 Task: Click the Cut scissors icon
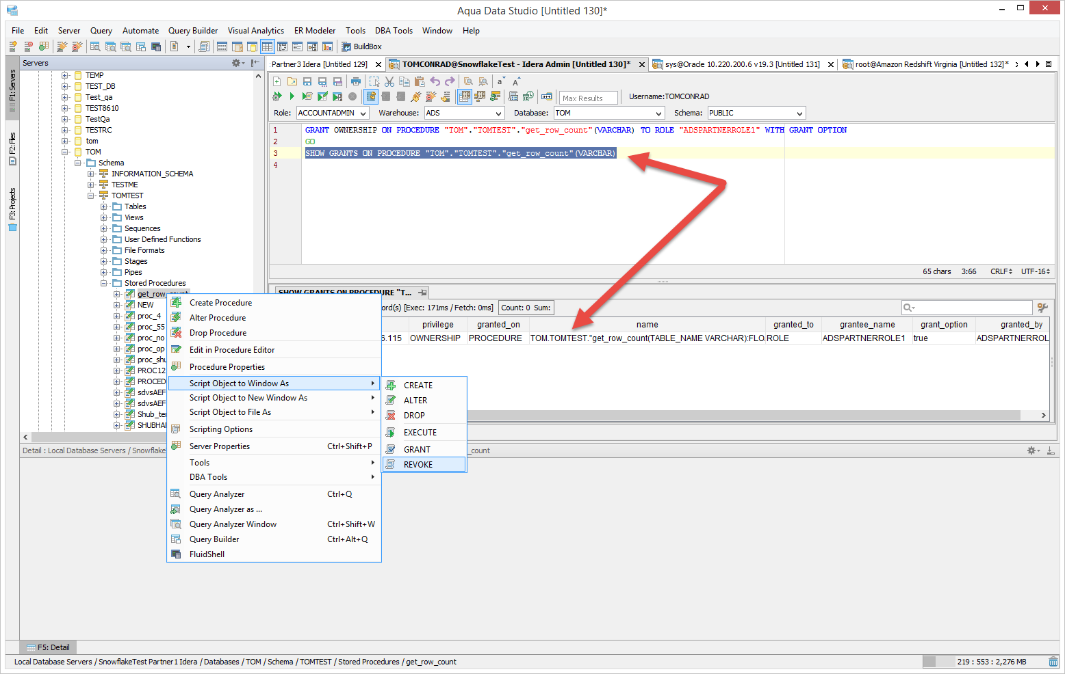pyautogui.click(x=389, y=81)
